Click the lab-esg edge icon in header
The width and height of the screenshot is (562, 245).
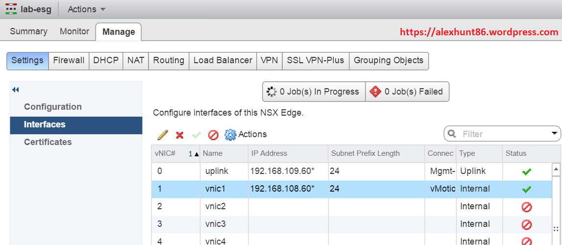click(x=11, y=9)
